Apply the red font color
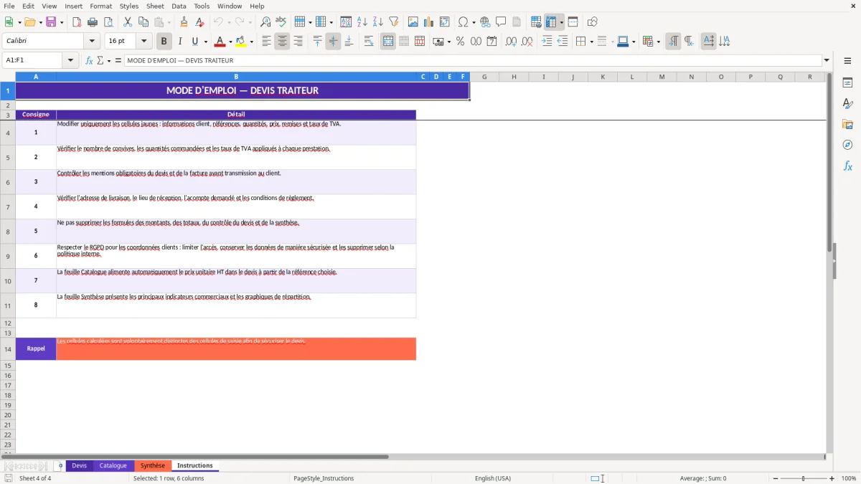The height and width of the screenshot is (484, 861). click(x=220, y=42)
